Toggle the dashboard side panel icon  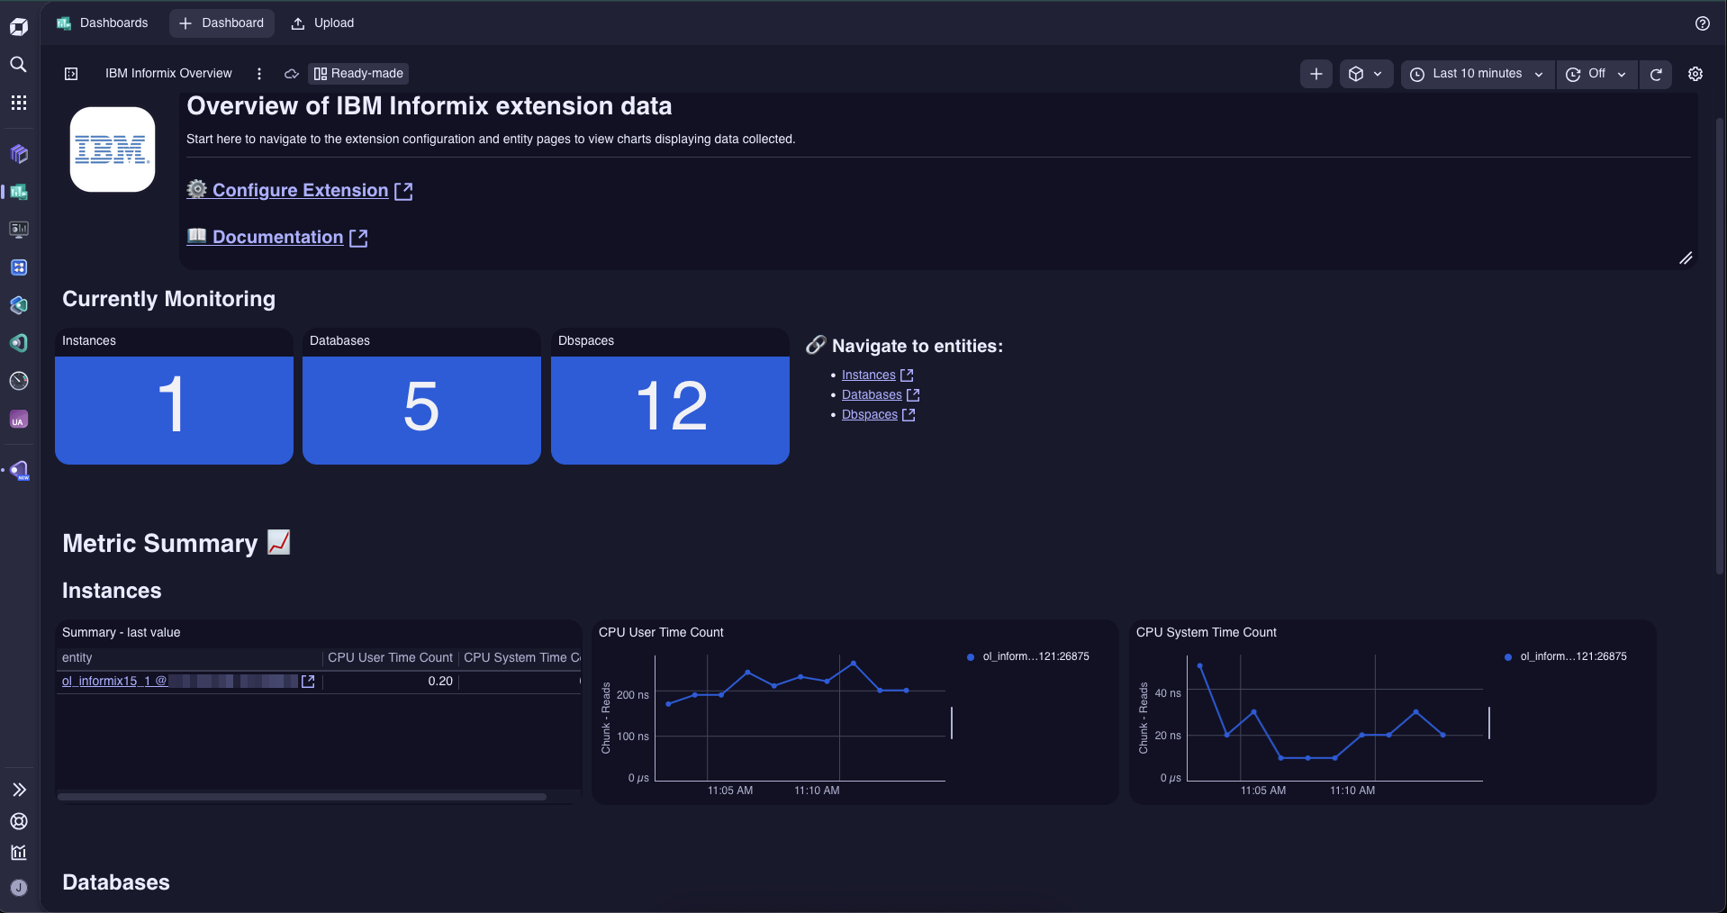(71, 74)
